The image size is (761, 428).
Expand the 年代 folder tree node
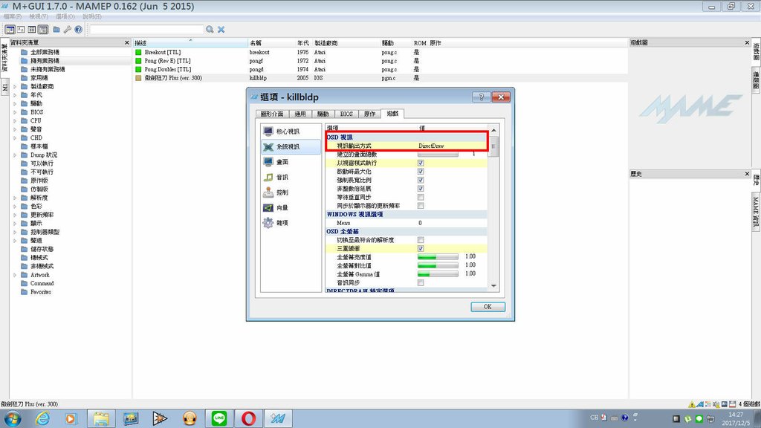coord(15,95)
